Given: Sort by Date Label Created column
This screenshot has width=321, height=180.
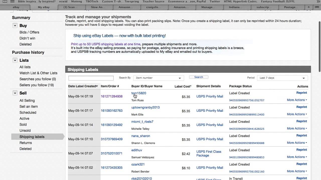Looking at the screenshot, I should (83, 86).
